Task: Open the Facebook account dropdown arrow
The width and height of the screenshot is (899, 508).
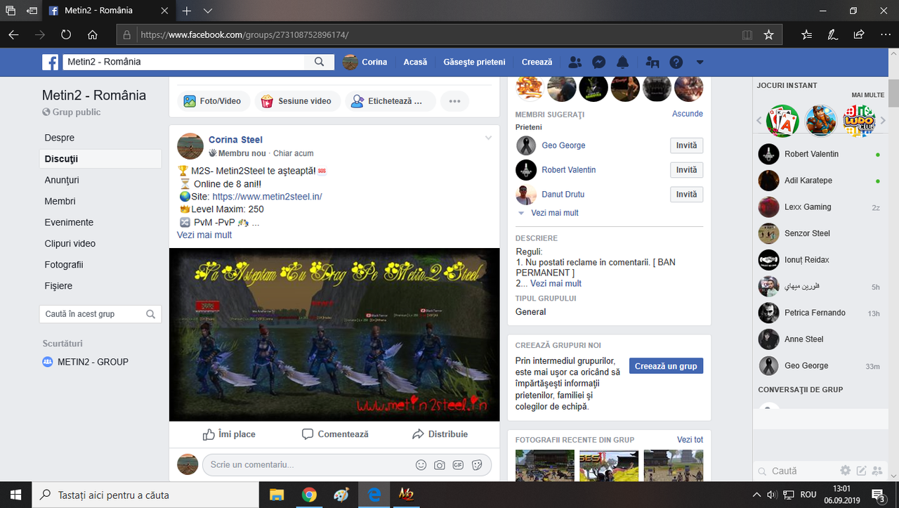Action: [700, 62]
